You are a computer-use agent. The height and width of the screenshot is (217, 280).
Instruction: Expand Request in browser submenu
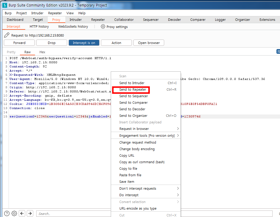coord(146,129)
